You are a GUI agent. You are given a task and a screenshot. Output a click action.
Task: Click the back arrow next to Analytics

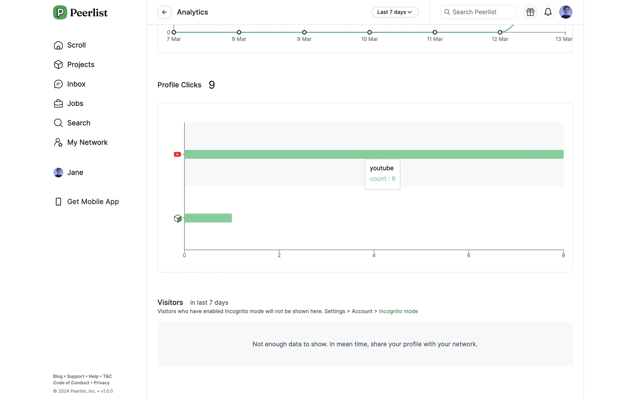coord(164,12)
